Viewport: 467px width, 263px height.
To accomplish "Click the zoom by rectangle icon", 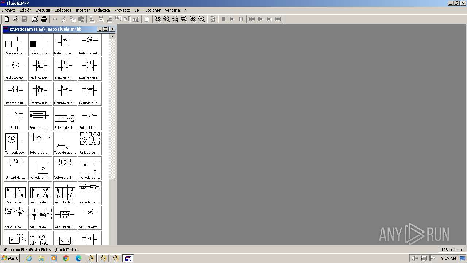I will (x=184, y=19).
